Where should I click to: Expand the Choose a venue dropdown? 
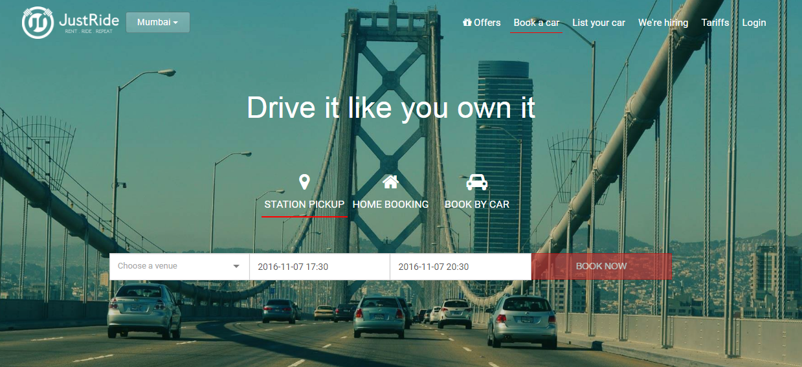[179, 266]
